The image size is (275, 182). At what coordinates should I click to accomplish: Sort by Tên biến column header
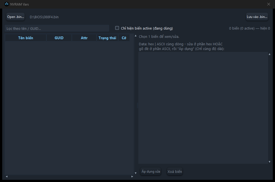tap(26, 38)
